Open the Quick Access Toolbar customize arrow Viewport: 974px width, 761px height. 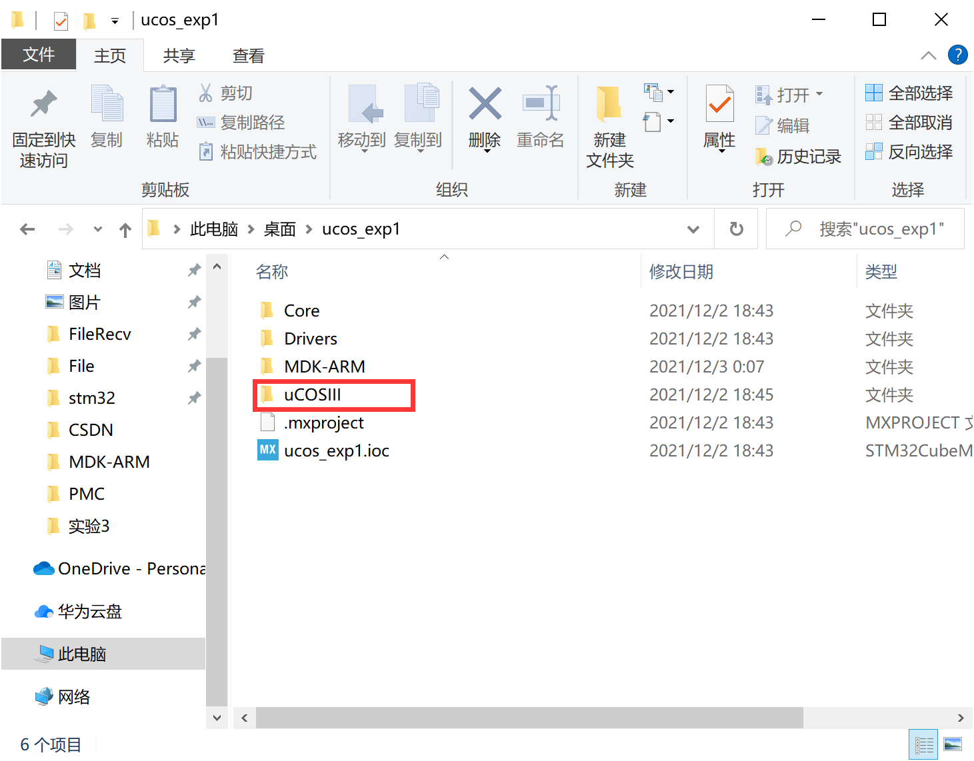pyautogui.click(x=113, y=21)
